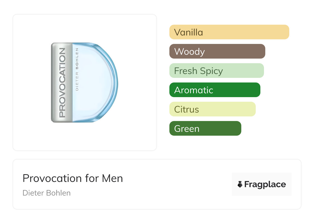Image resolution: width=314 pixels, height=222 pixels.
Task: Click the letter "W" of the Woody label
Action: tap(178, 52)
